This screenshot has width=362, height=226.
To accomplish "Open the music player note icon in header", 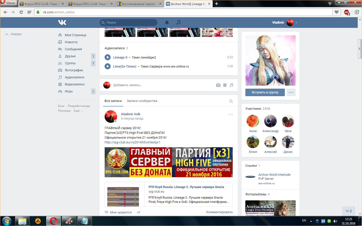I will 178,22.
